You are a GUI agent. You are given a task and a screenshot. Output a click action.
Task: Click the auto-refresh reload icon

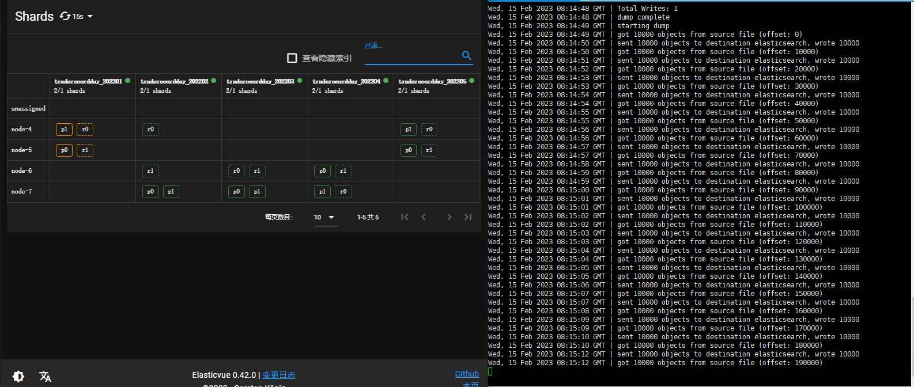point(65,16)
